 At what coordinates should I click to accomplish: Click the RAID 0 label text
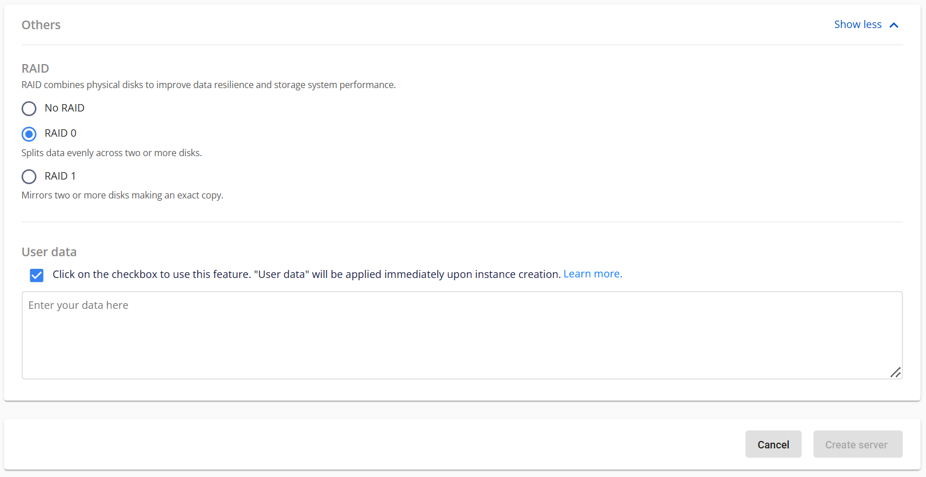tap(61, 133)
